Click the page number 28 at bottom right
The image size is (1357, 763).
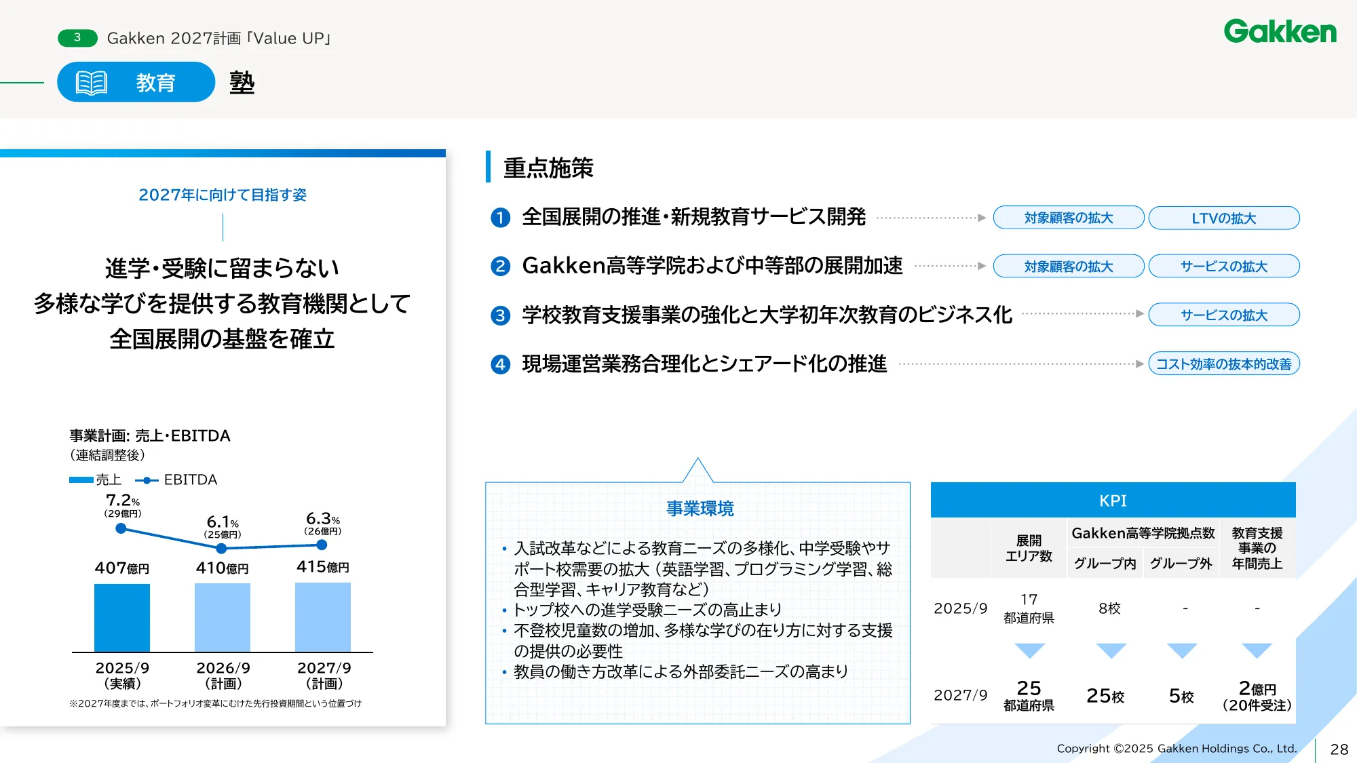[1338, 748]
